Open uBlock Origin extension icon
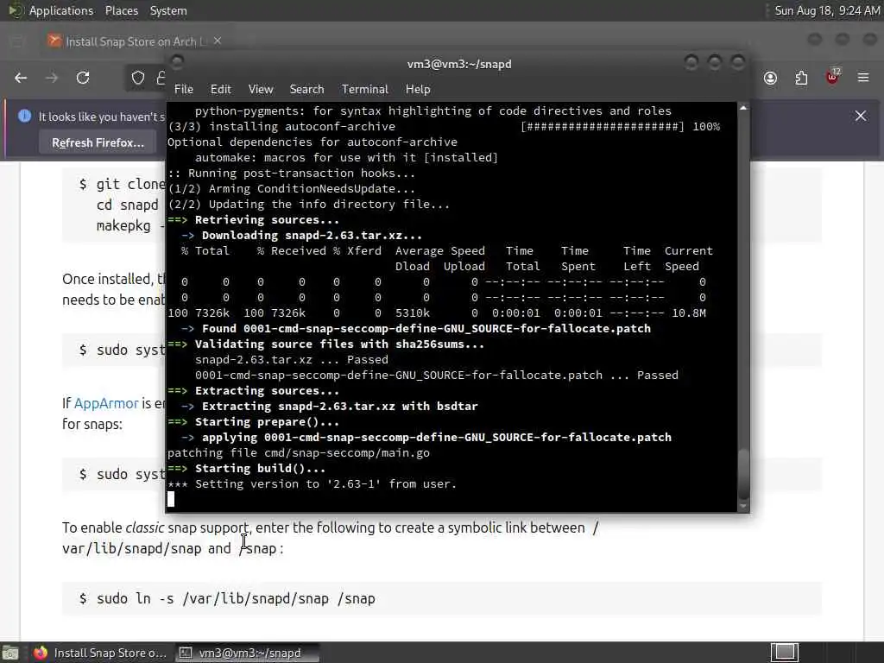The image size is (884, 663). click(832, 77)
